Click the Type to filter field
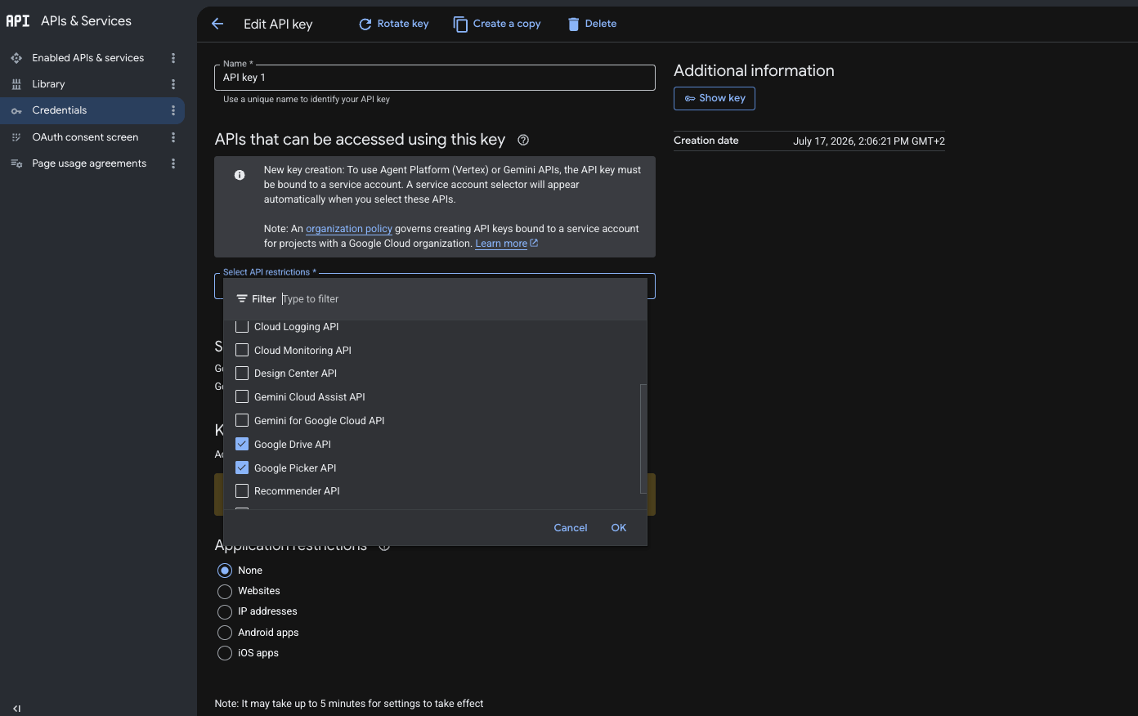This screenshot has width=1138, height=716. click(x=458, y=299)
